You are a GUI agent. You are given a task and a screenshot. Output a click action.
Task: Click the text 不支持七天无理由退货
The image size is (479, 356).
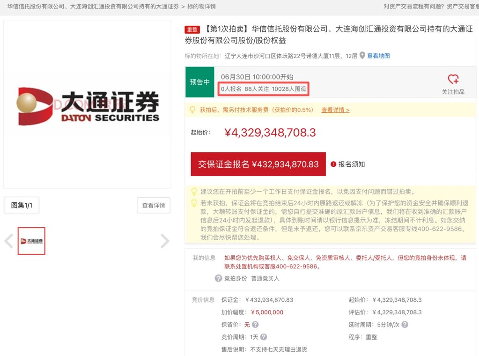coord(279,349)
